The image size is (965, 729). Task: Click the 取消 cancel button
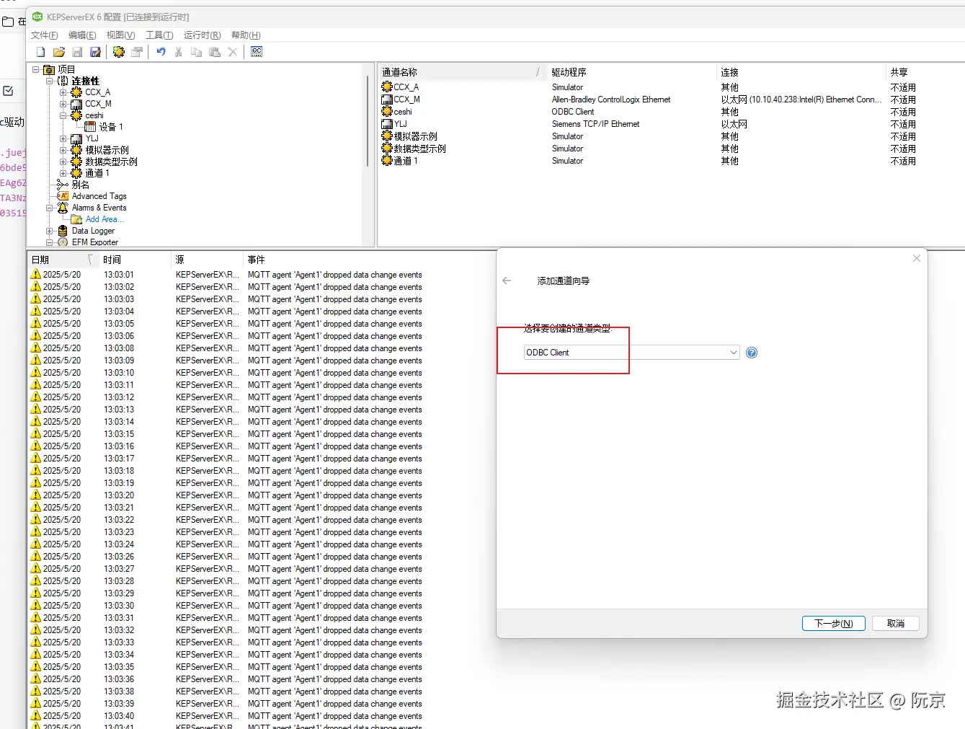896,624
